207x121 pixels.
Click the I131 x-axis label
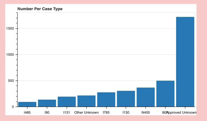point(67,112)
